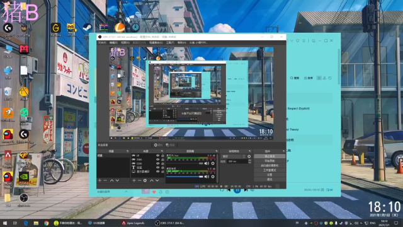Click Mic/Aux volume slider
403x227 pixels.
[184, 163]
